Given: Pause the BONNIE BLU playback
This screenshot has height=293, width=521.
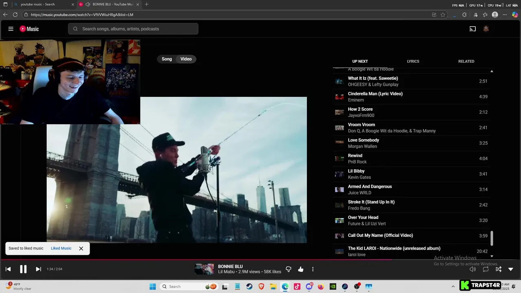Looking at the screenshot, I should tap(23, 269).
